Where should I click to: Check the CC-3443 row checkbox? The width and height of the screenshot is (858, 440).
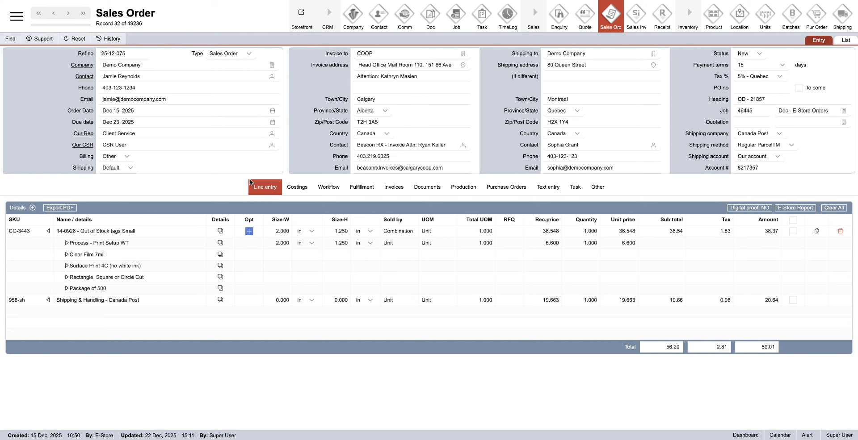pyautogui.click(x=793, y=231)
